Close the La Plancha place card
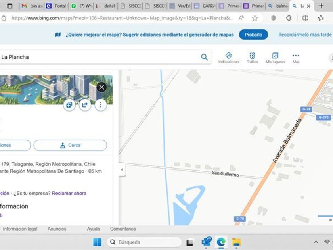333x250 pixels. click(101, 87)
